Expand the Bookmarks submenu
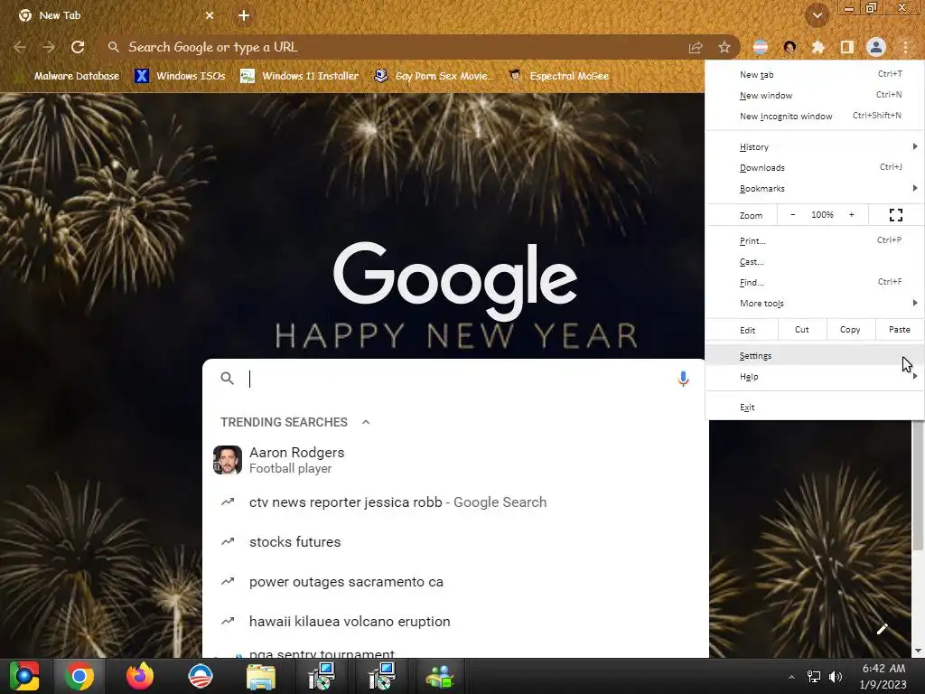This screenshot has height=694, width=925. pos(815,188)
